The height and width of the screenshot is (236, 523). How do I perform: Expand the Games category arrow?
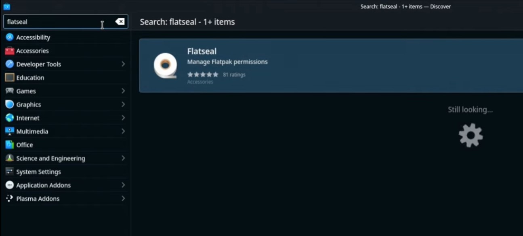123,91
